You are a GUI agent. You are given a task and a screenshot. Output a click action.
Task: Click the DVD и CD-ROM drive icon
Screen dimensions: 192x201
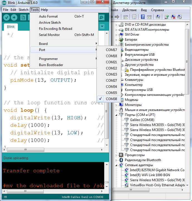point(121,25)
